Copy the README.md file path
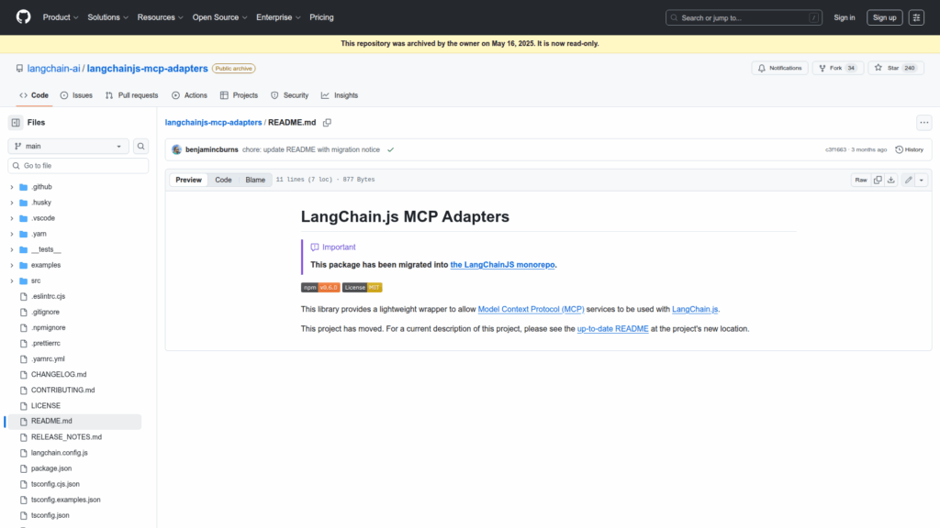The height and width of the screenshot is (528, 940). 327,123
